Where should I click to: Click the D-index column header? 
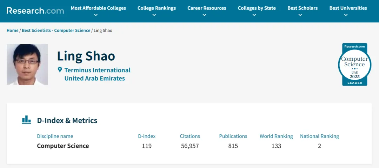[147, 136]
